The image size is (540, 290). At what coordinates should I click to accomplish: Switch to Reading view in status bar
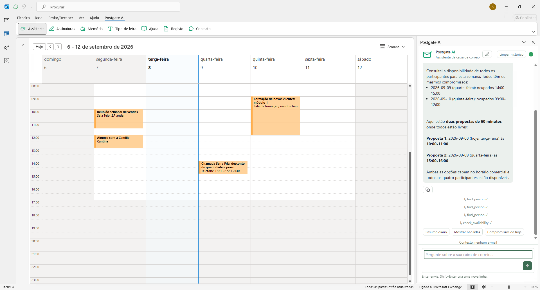[484, 287]
